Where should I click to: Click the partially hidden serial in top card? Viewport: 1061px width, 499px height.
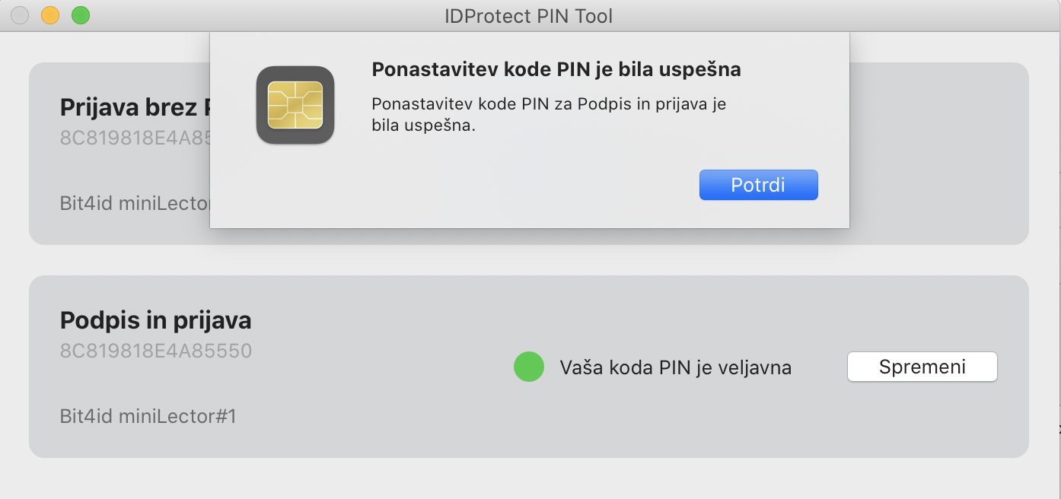pyautogui.click(x=135, y=138)
